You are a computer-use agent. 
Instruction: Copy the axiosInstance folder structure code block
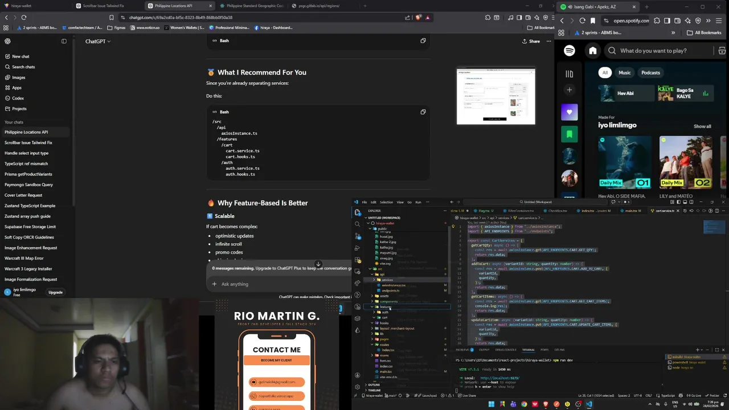pyautogui.click(x=423, y=112)
